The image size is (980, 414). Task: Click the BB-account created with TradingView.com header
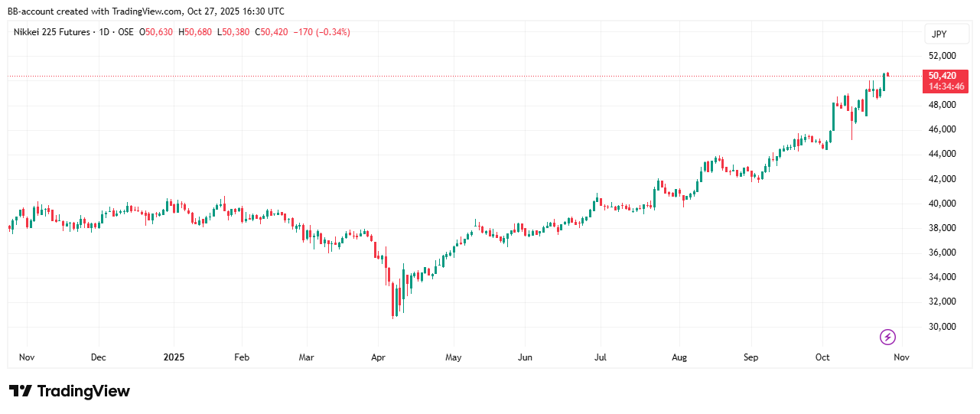click(x=145, y=11)
